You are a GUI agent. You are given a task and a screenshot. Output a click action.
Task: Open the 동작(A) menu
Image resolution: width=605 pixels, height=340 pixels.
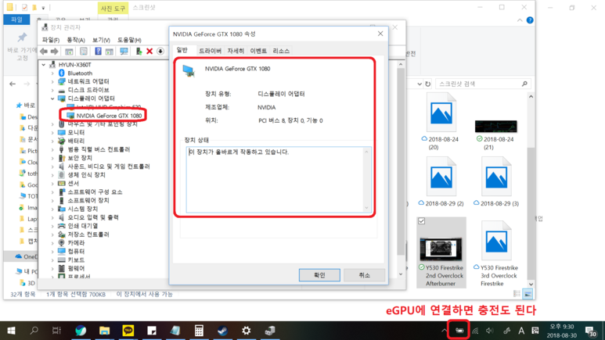(x=76, y=40)
